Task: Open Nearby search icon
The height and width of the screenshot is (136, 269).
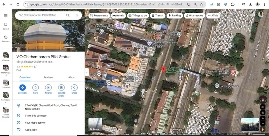Action: (48, 88)
